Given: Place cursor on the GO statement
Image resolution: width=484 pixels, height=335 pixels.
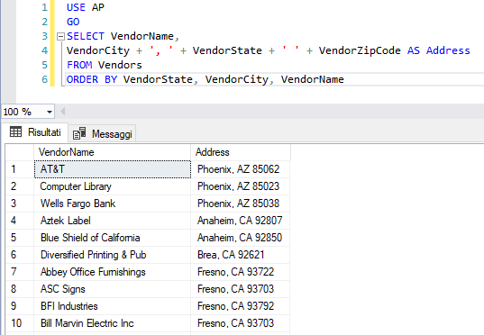Looking at the screenshot, I should coord(73,22).
